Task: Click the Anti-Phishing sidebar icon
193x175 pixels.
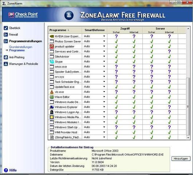Action: click(x=6, y=57)
